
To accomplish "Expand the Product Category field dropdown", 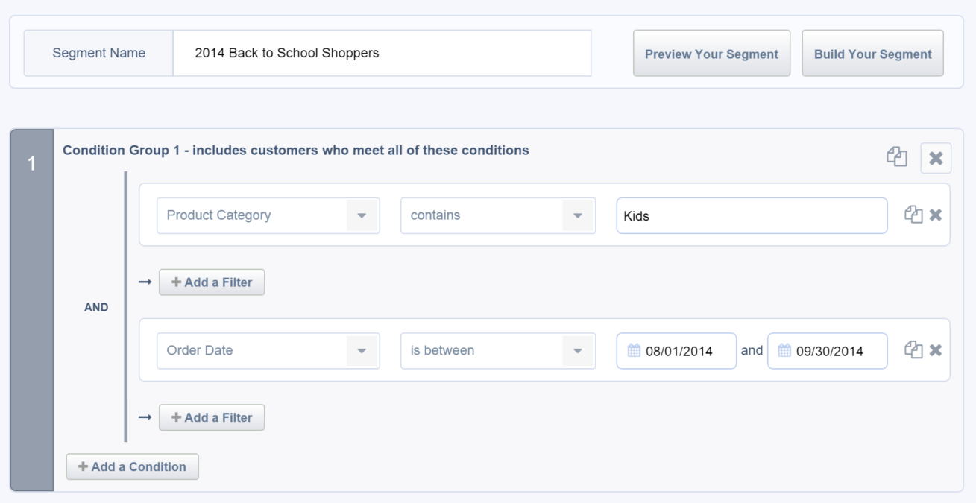I will coord(362,215).
